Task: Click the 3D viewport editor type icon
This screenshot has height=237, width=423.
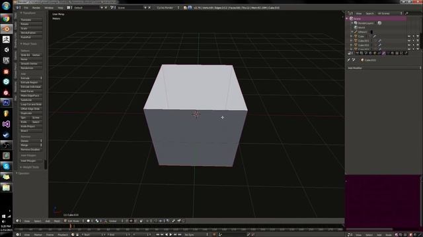Action: pos(18,221)
